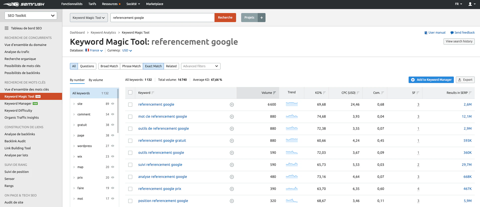Open the Marketplace menu item
480x207 pixels.
(155, 4)
